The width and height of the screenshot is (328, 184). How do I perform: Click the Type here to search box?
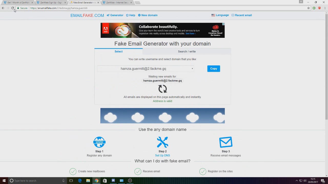(x=37, y=181)
